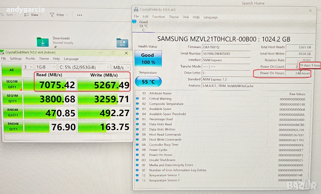Run the SEQ1M Q8T1 test button
The width and height of the screenshot is (321, 194).
tap(12, 84)
